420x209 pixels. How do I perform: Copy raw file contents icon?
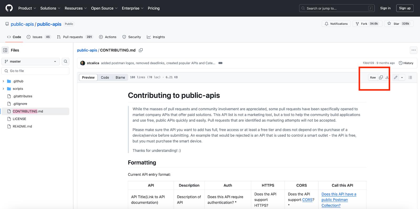(x=381, y=77)
